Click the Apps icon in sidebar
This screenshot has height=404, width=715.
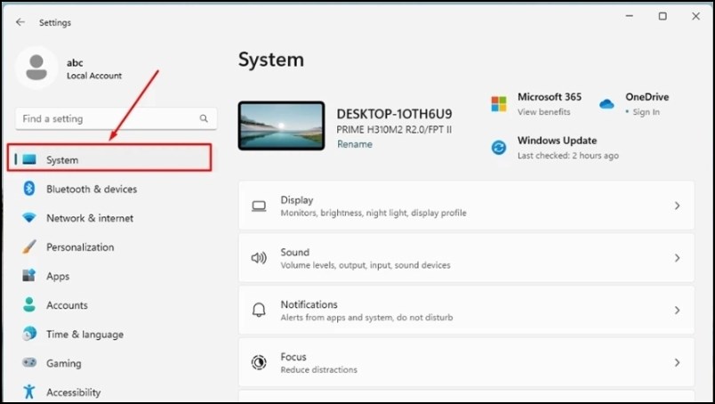(x=29, y=275)
